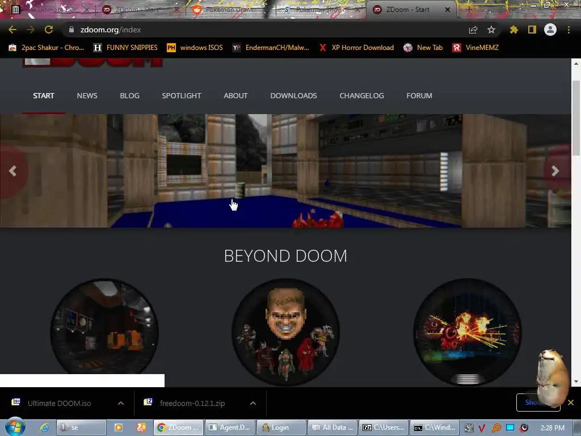Open the media player taskbar icon
Screen dimensions: 581x436
point(119,427)
